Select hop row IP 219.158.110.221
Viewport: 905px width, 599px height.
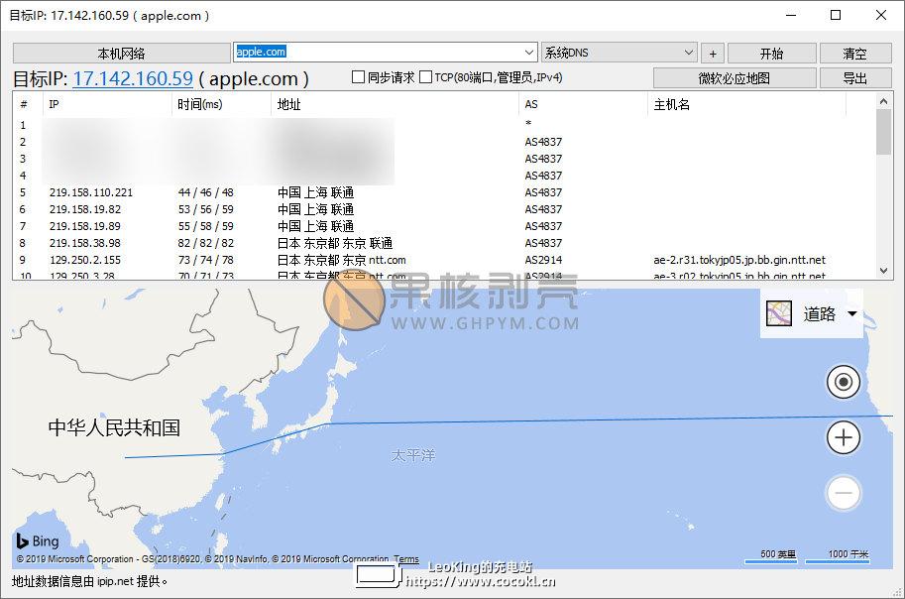(x=90, y=192)
